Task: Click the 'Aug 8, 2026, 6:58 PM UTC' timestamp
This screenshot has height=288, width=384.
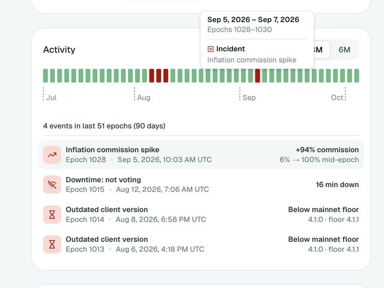Action: tap(161, 220)
